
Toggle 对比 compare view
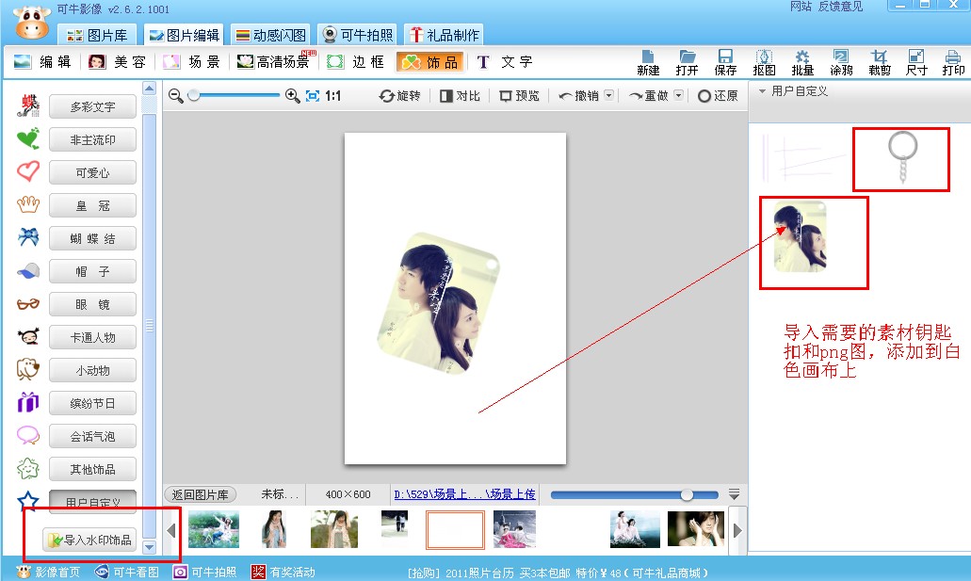[461, 96]
